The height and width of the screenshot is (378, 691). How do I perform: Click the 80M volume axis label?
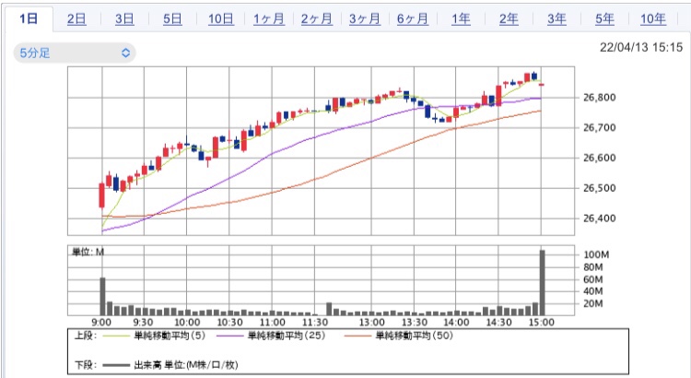point(593,267)
